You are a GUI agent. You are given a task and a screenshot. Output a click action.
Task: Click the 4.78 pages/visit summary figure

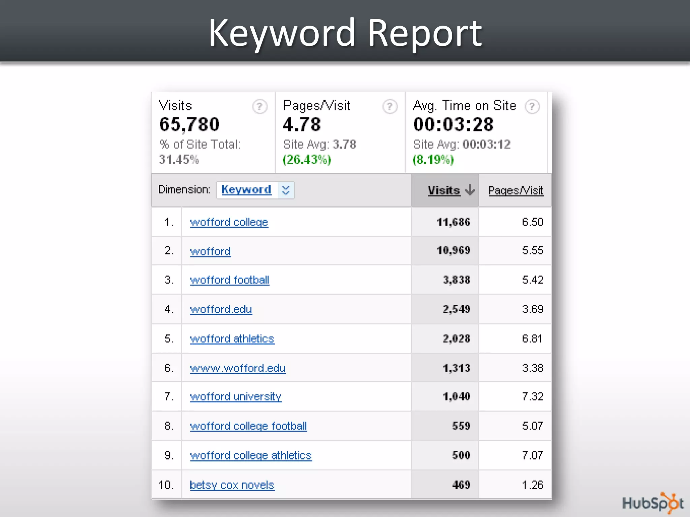302,125
